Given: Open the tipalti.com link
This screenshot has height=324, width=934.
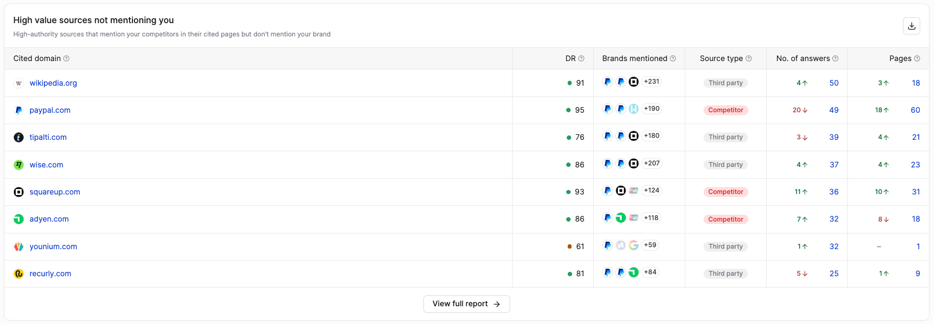Looking at the screenshot, I should click(48, 137).
